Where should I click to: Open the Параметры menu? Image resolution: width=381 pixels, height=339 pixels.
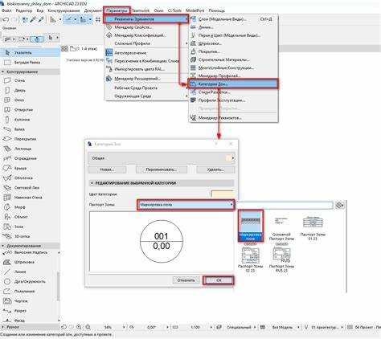[117, 10]
